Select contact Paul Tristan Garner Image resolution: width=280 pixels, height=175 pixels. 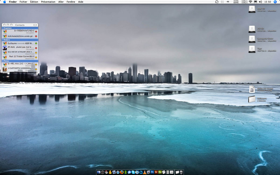[20, 57]
